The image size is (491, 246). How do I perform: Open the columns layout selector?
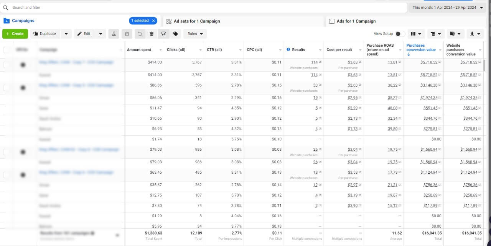(415, 34)
